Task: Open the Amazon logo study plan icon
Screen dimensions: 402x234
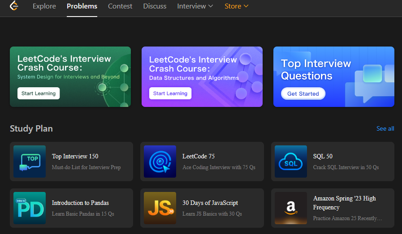Action: click(x=291, y=208)
